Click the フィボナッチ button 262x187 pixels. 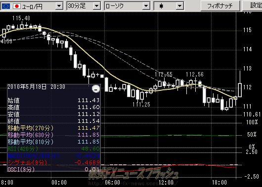click(x=220, y=6)
